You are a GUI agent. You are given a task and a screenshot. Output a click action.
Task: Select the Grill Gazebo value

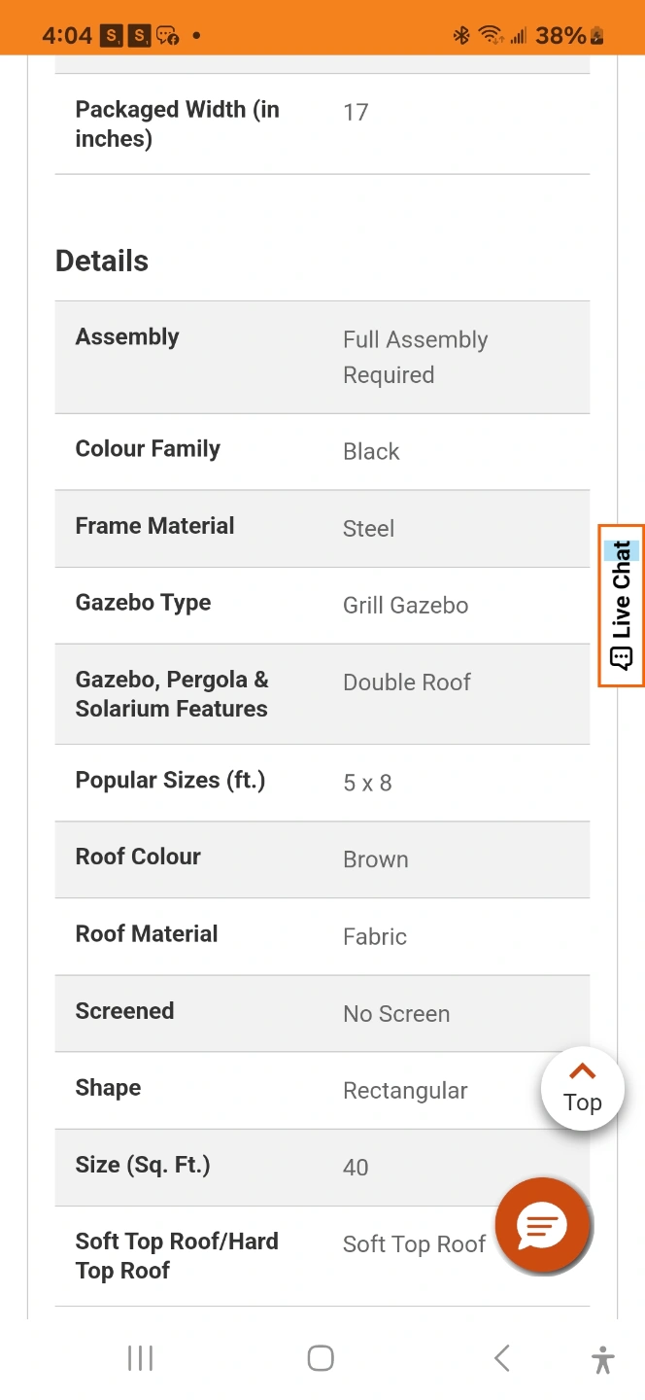click(x=406, y=605)
